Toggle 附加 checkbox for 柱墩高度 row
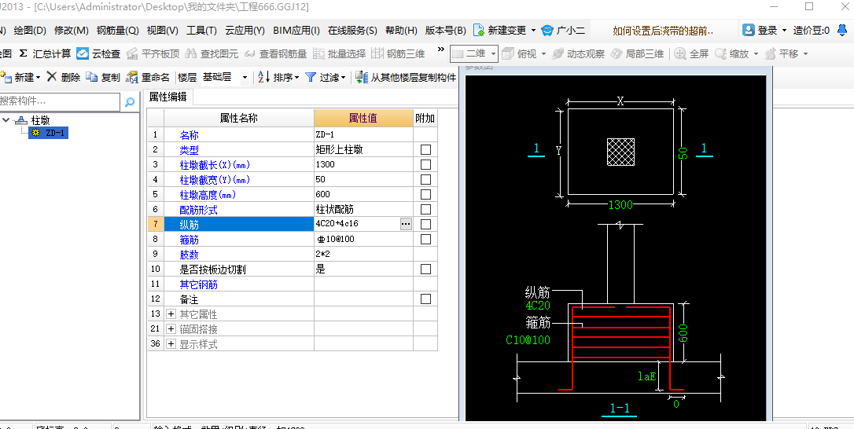The image size is (854, 429). (426, 194)
